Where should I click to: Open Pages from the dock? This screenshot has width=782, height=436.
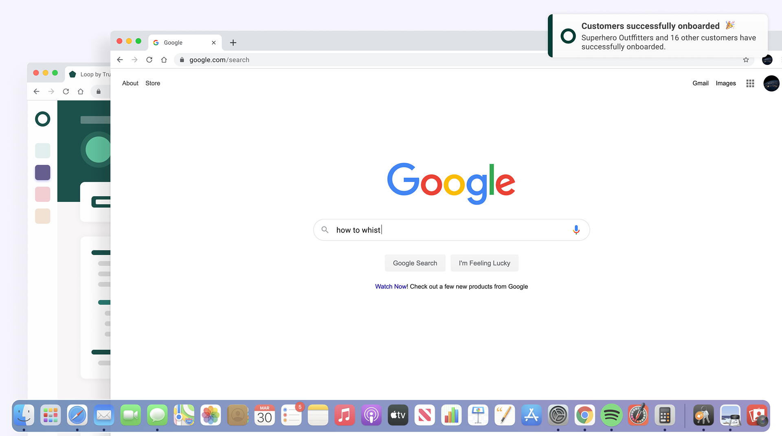(505, 415)
